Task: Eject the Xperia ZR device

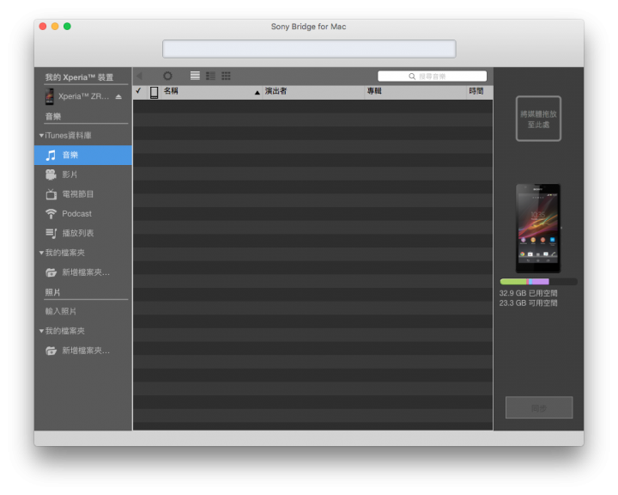Action: click(118, 96)
